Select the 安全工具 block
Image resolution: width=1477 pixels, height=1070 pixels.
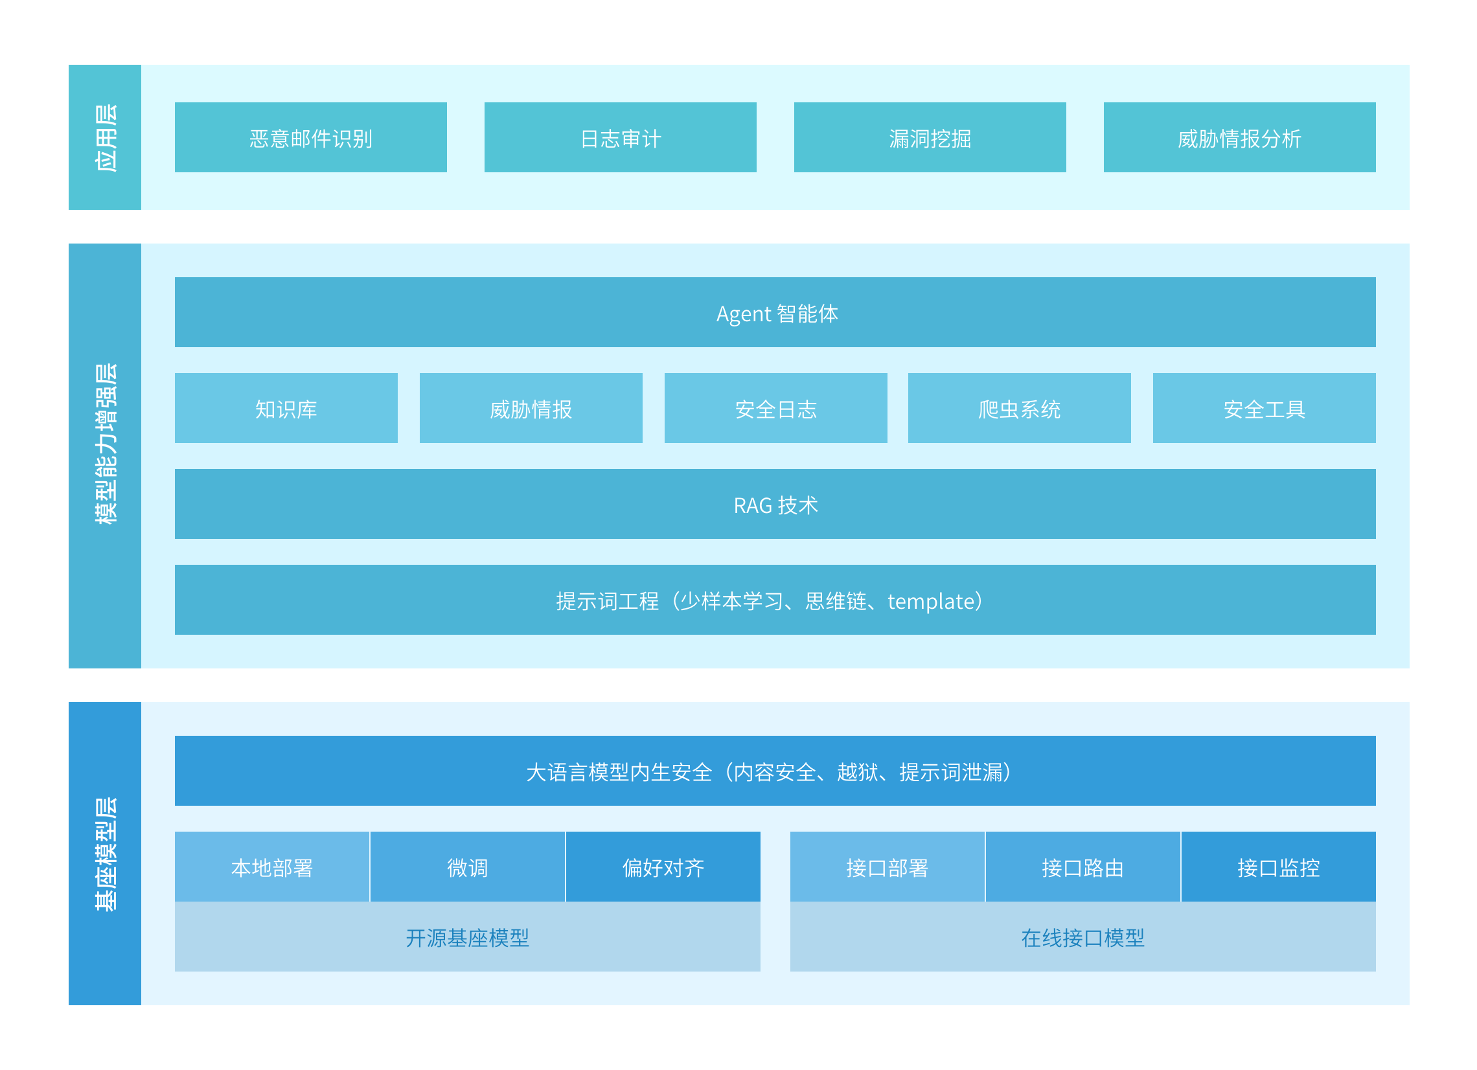coord(1263,408)
